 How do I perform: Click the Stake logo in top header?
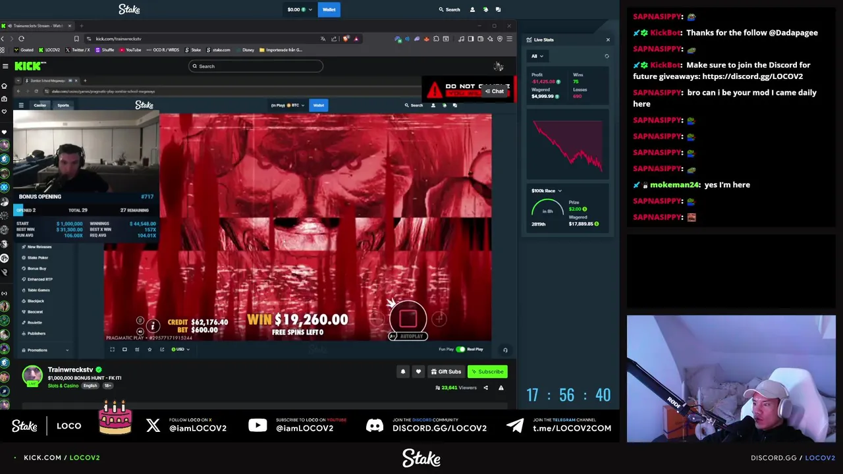tap(129, 9)
